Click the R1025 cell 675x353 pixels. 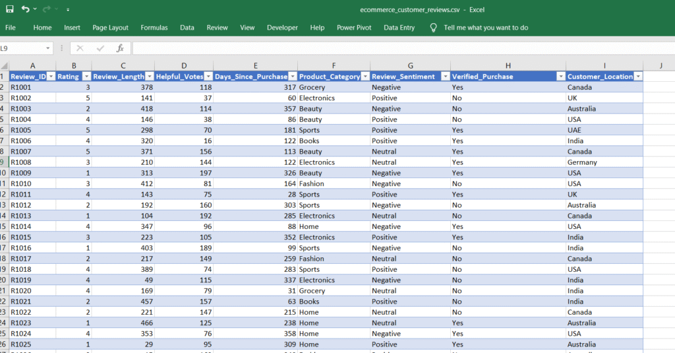tap(32, 344)
